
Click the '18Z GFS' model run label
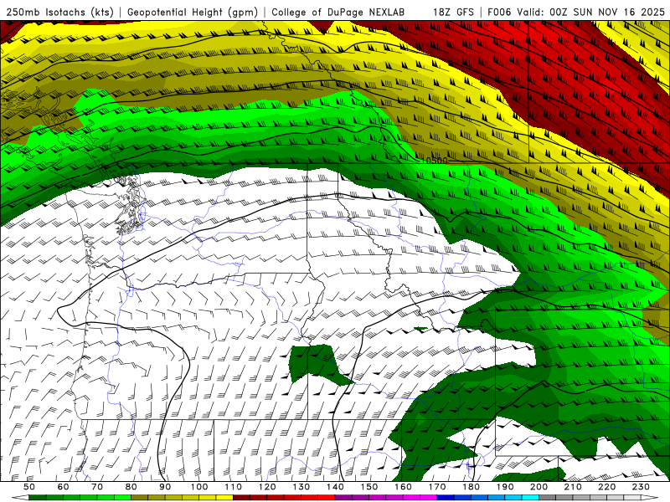coord(453,12)
